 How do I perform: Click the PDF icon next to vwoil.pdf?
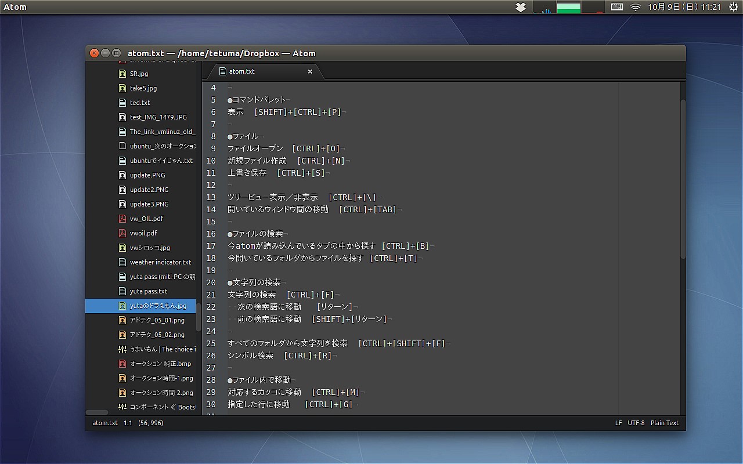[122, 233]
